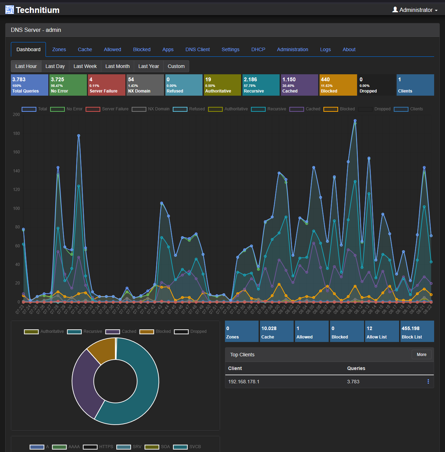
Task: Select the Last Hour time range
Action: coord(26,66)
